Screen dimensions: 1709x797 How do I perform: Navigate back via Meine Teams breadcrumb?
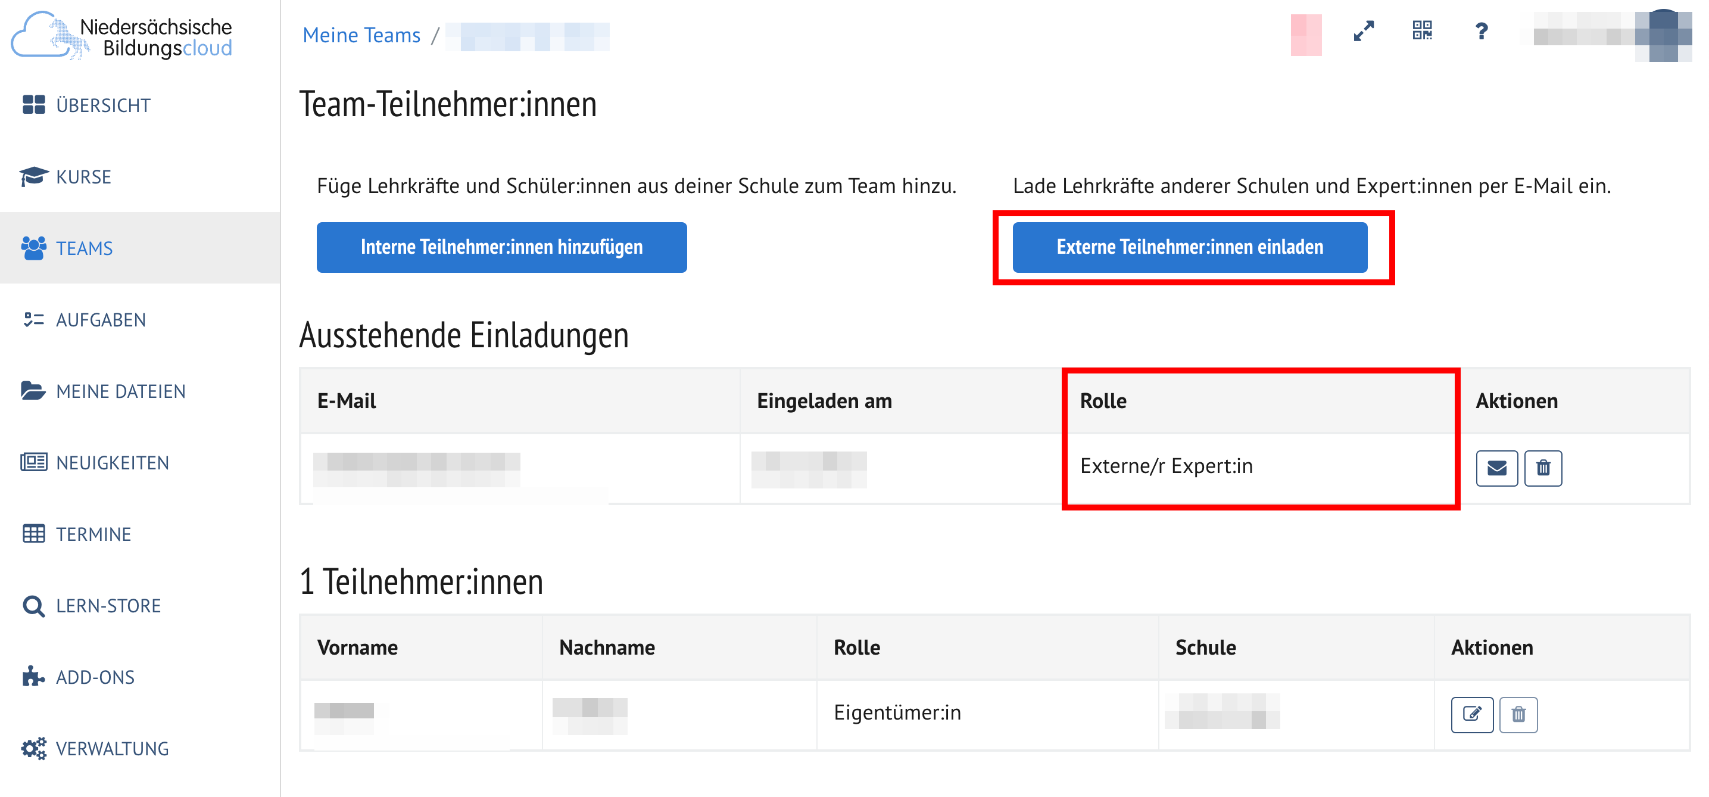pos(361,35)
